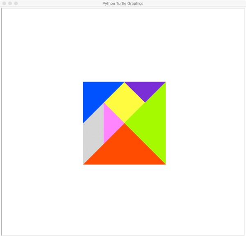
Task: Click the gray parallelogram piece
Action: [x=93, y=134]
